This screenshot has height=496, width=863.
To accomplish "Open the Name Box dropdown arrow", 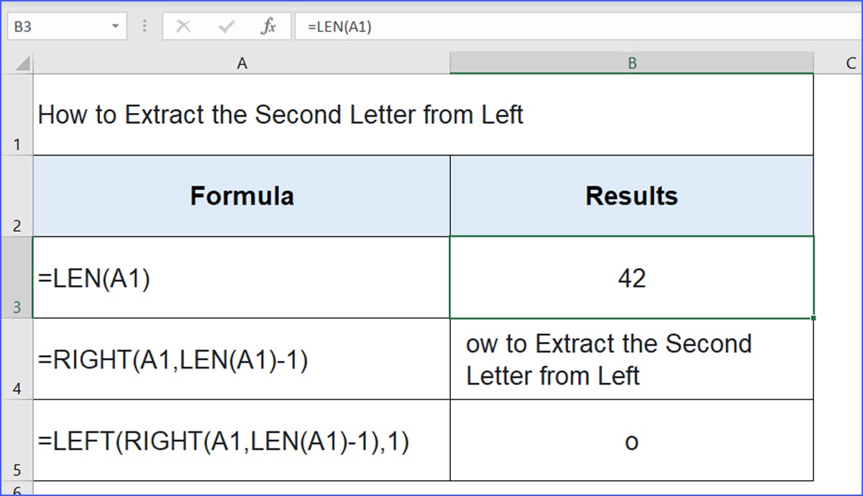I will (x=115, y=26).
